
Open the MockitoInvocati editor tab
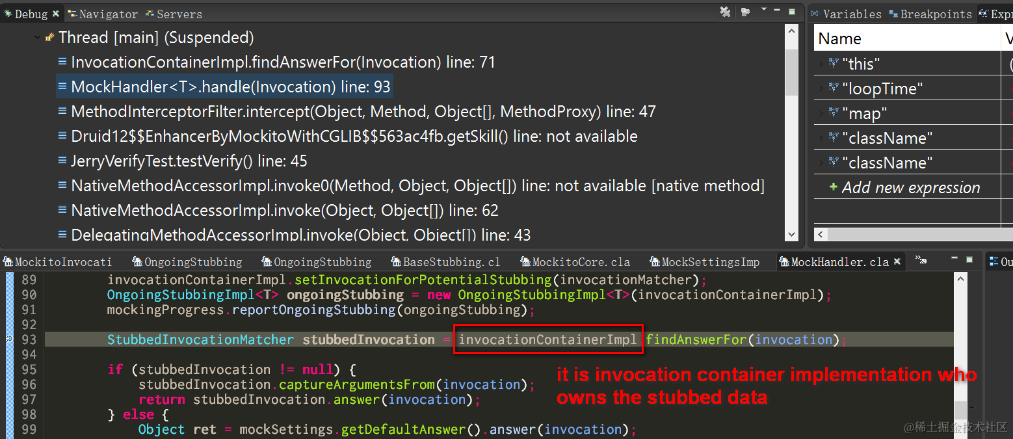tap(57, 262)
